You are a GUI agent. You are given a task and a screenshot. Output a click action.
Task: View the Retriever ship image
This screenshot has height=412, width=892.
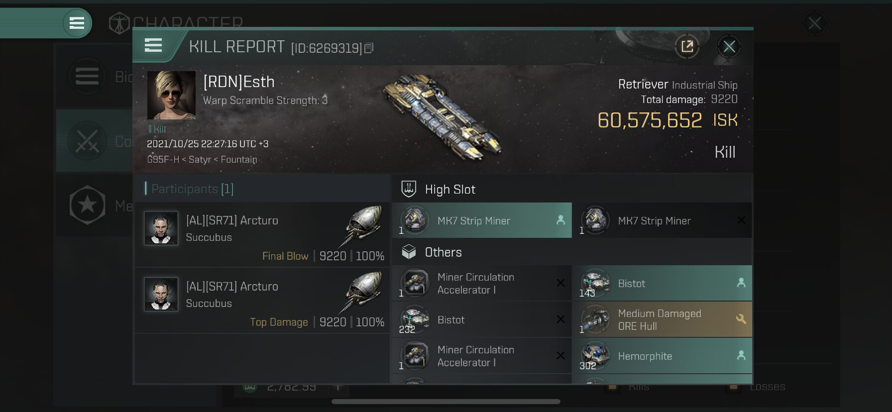tap(443, 117)
